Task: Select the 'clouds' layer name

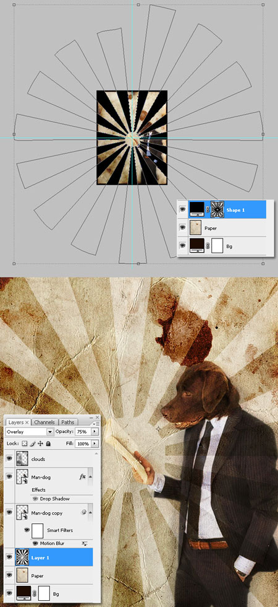Action: 38,459
